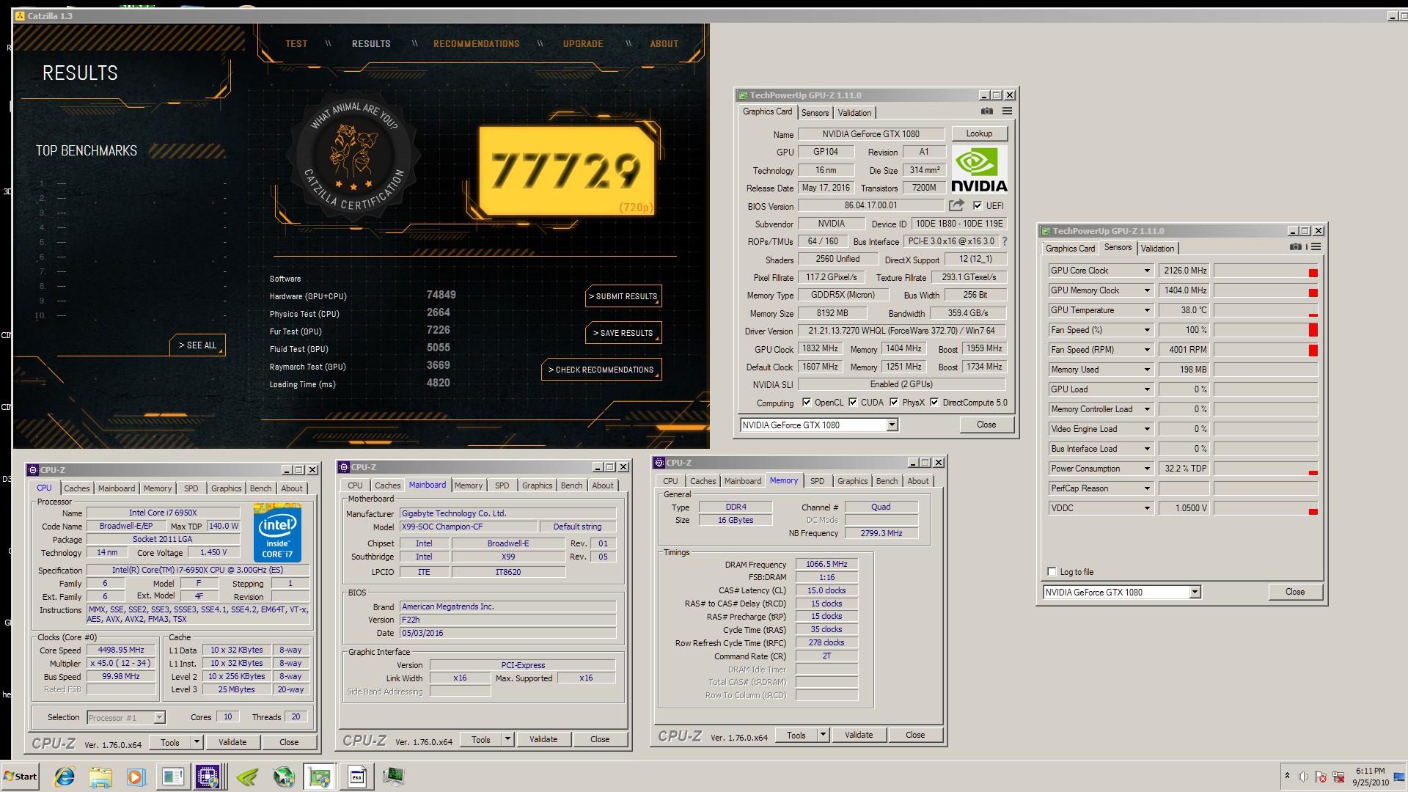Open Bench tab in CPU-Z Mainboard window
1408x792 pixels.
(x=571, y=485)
